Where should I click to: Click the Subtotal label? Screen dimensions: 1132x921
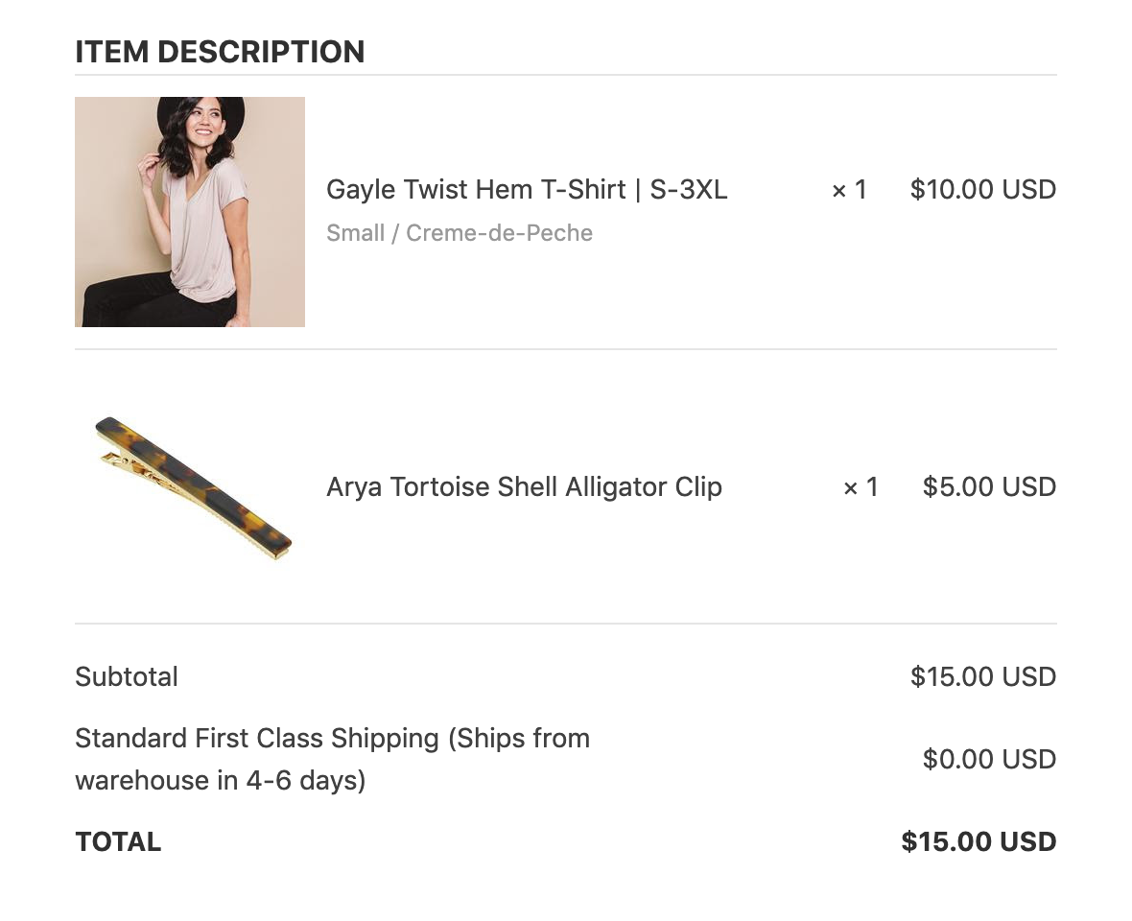tap(127, 676)
